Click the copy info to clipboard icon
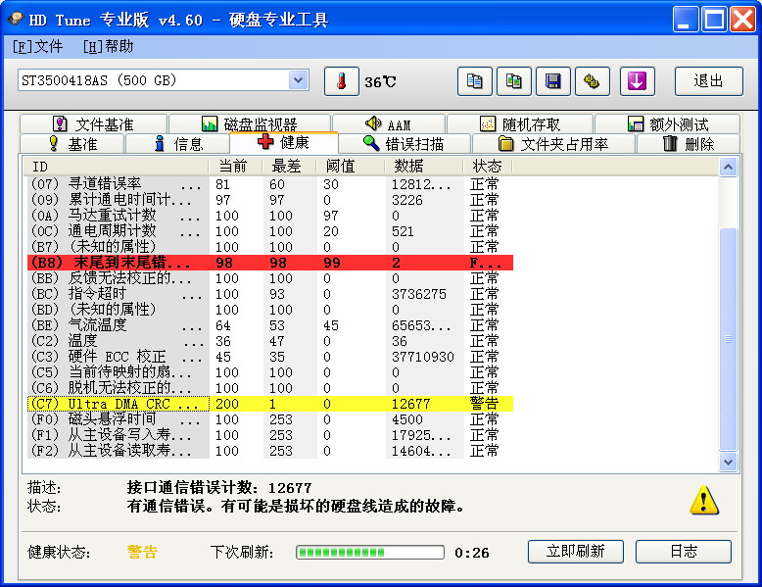762x587 pixels. tap(475, 81)
